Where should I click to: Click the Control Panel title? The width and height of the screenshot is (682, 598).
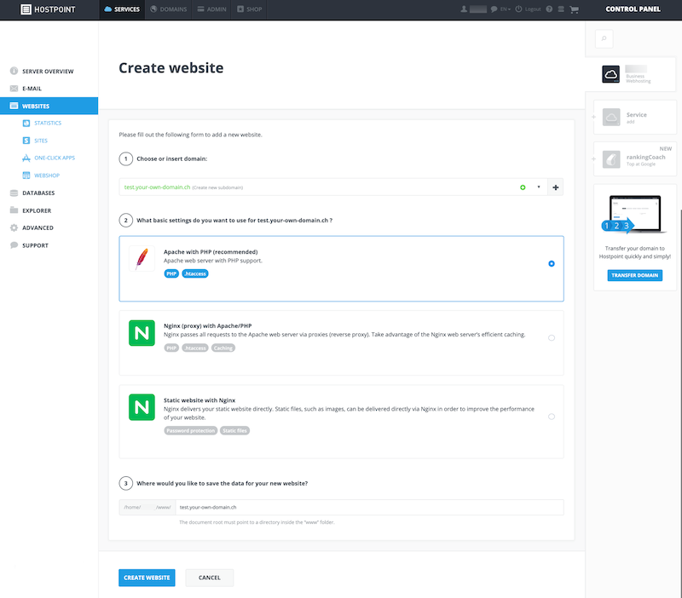click(633, 9)
